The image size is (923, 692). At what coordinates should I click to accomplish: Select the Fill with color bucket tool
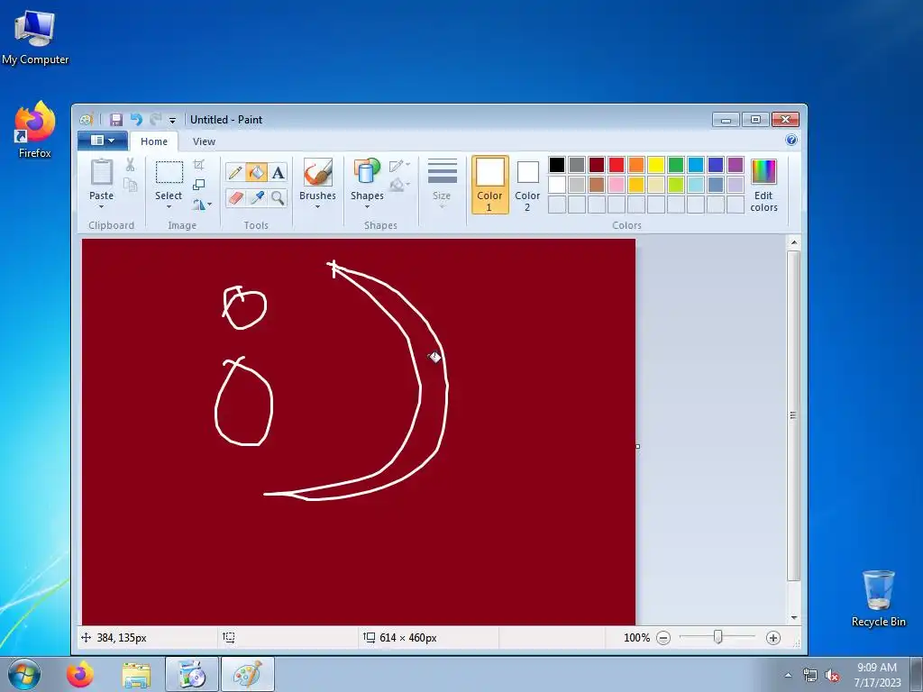click(x=256, y=172)
